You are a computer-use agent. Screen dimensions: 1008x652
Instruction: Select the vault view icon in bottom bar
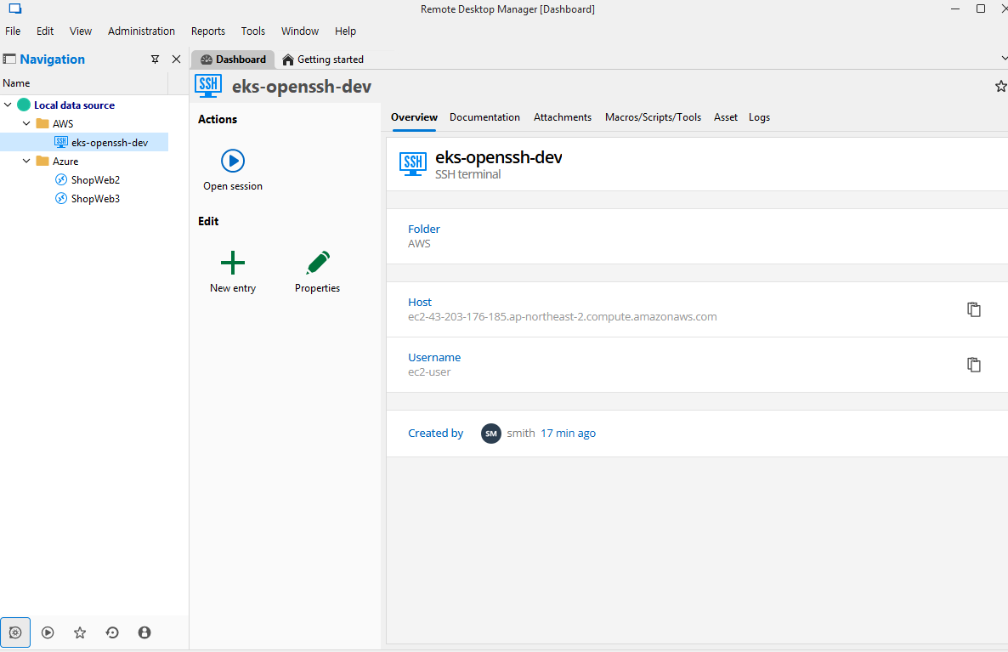click(x=15, y=632)
